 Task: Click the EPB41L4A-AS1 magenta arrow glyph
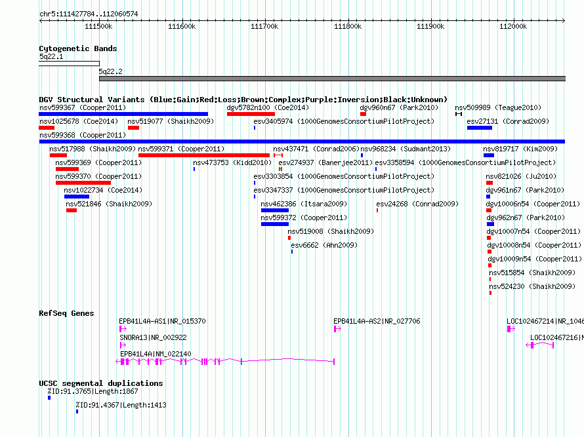click(x=123, y=329)
